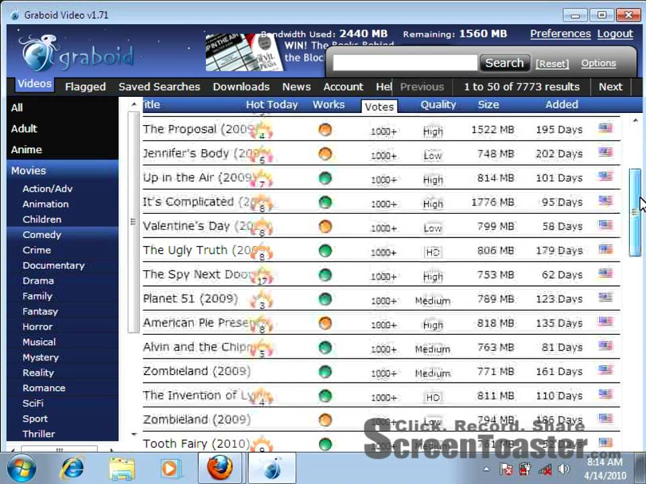Open the Account tab
Viewport: 646px width, 484px height.
pyautogui.click(x=343, y=87)
